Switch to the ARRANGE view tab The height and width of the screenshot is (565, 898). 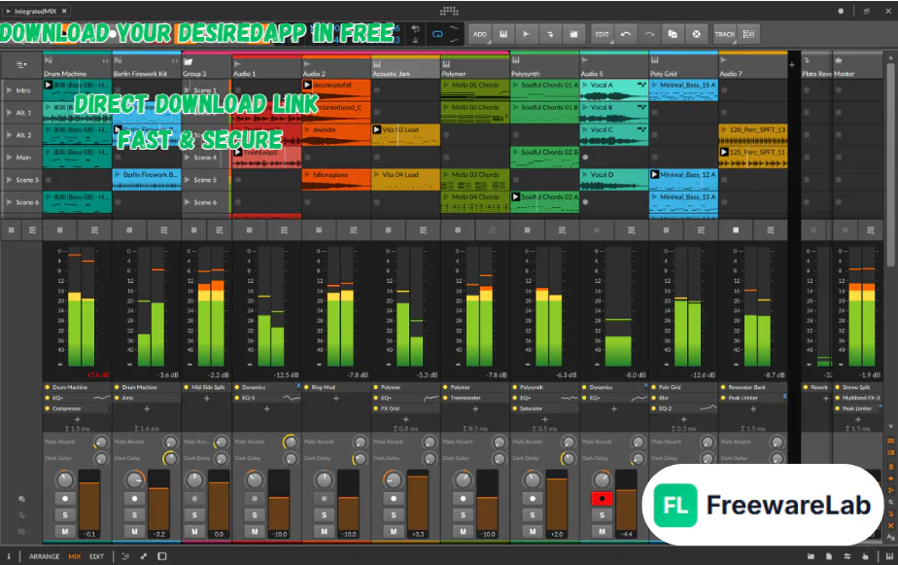[44, 556]
